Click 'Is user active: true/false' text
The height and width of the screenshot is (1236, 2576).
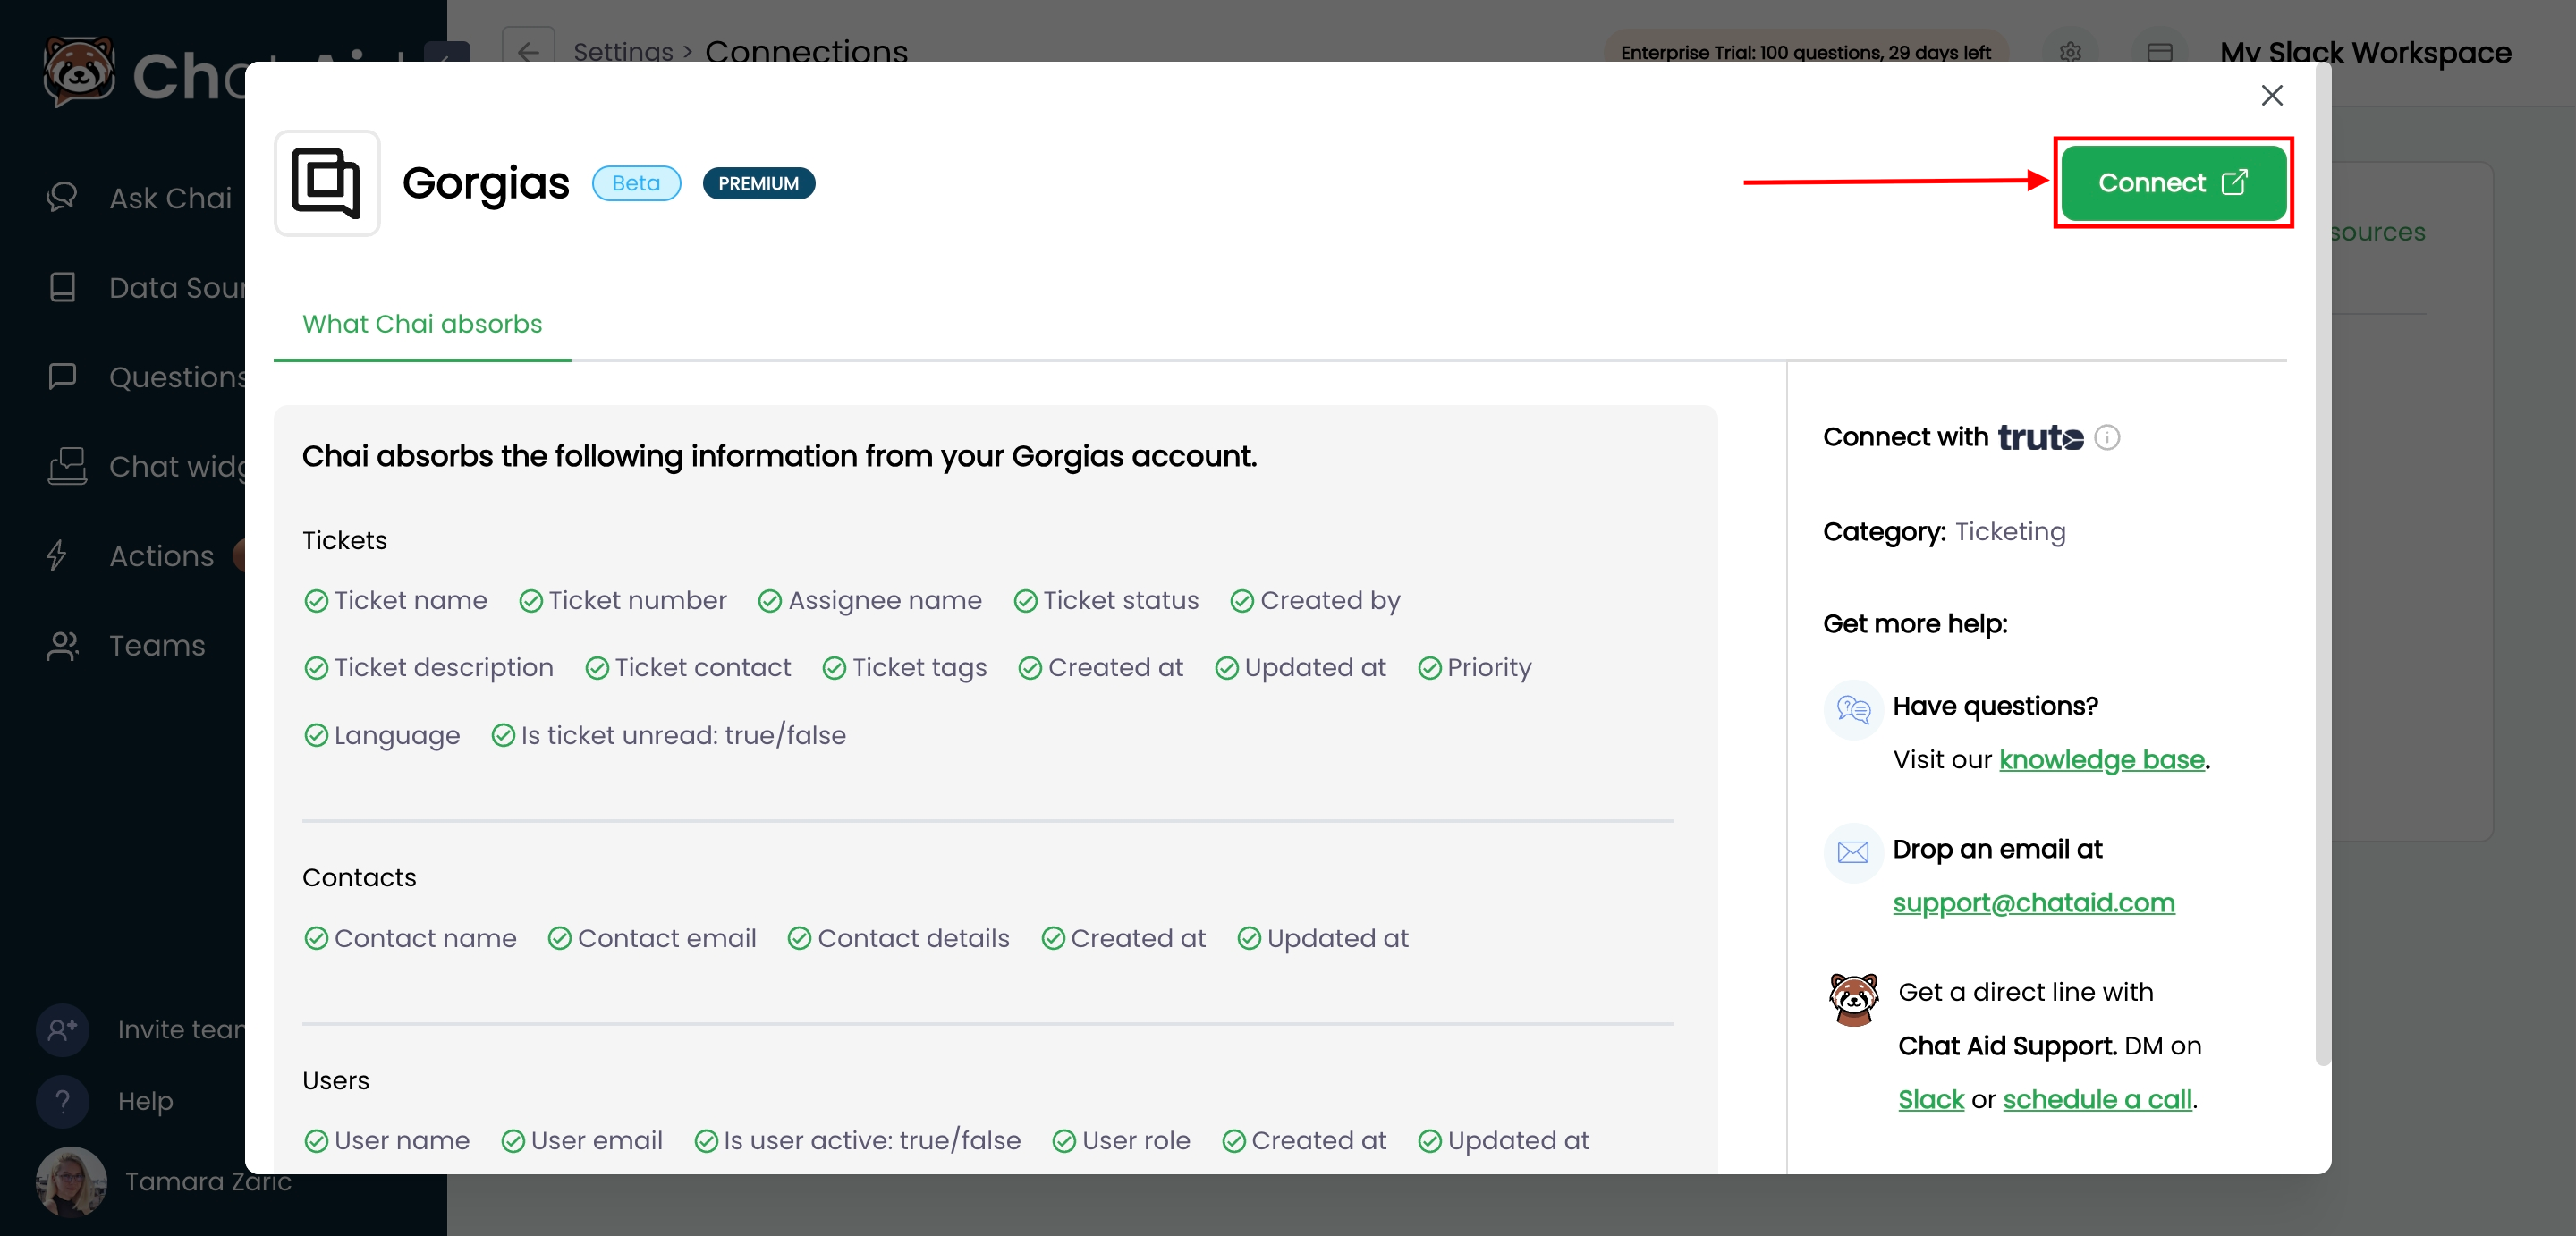872,1141
